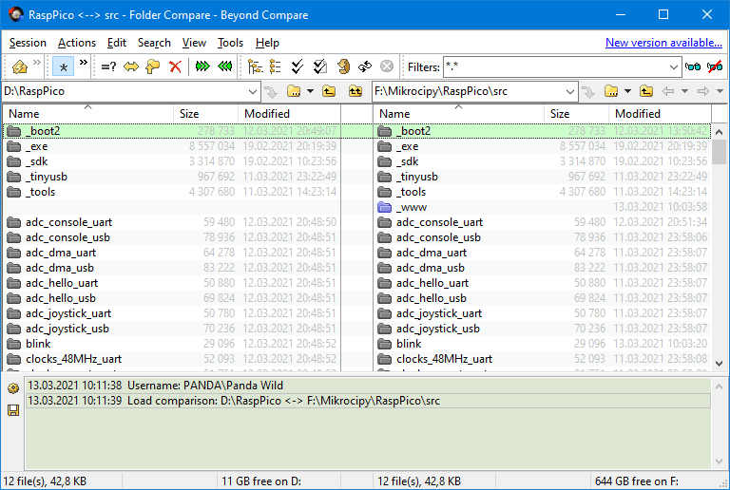
Task: Toggle the Show All asterisk filter
Action: point(63,66)
